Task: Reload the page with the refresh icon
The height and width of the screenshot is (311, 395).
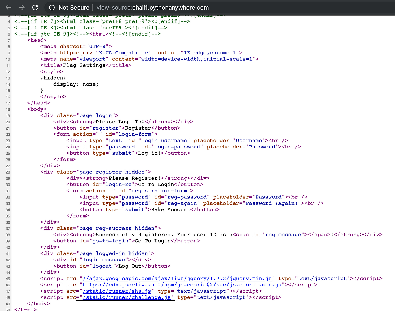Action: (35, 8)
